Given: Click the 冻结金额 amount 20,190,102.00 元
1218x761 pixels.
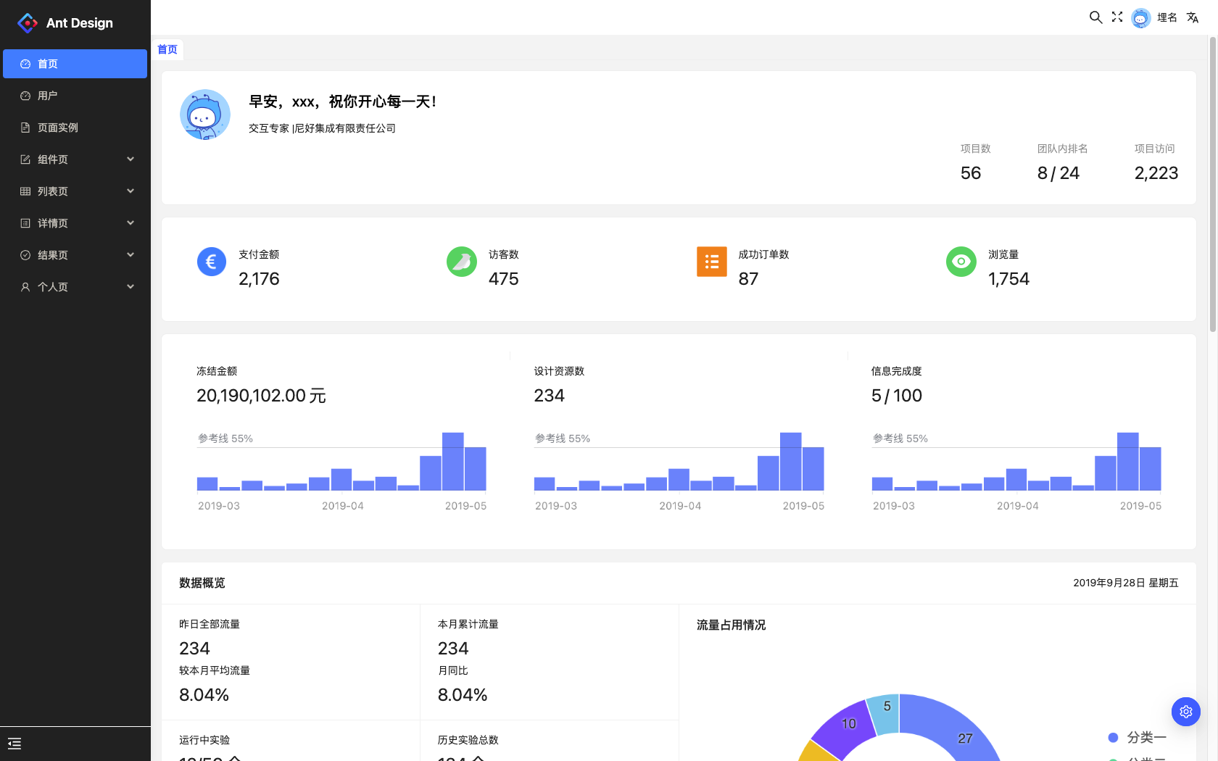Looking at the screenshot, I should [x=261, y=396].
